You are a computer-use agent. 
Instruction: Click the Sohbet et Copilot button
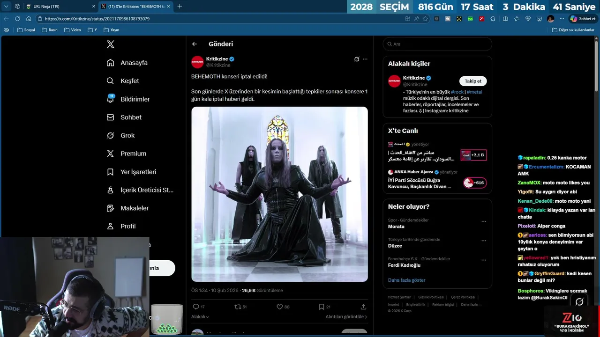coord(583,19)
